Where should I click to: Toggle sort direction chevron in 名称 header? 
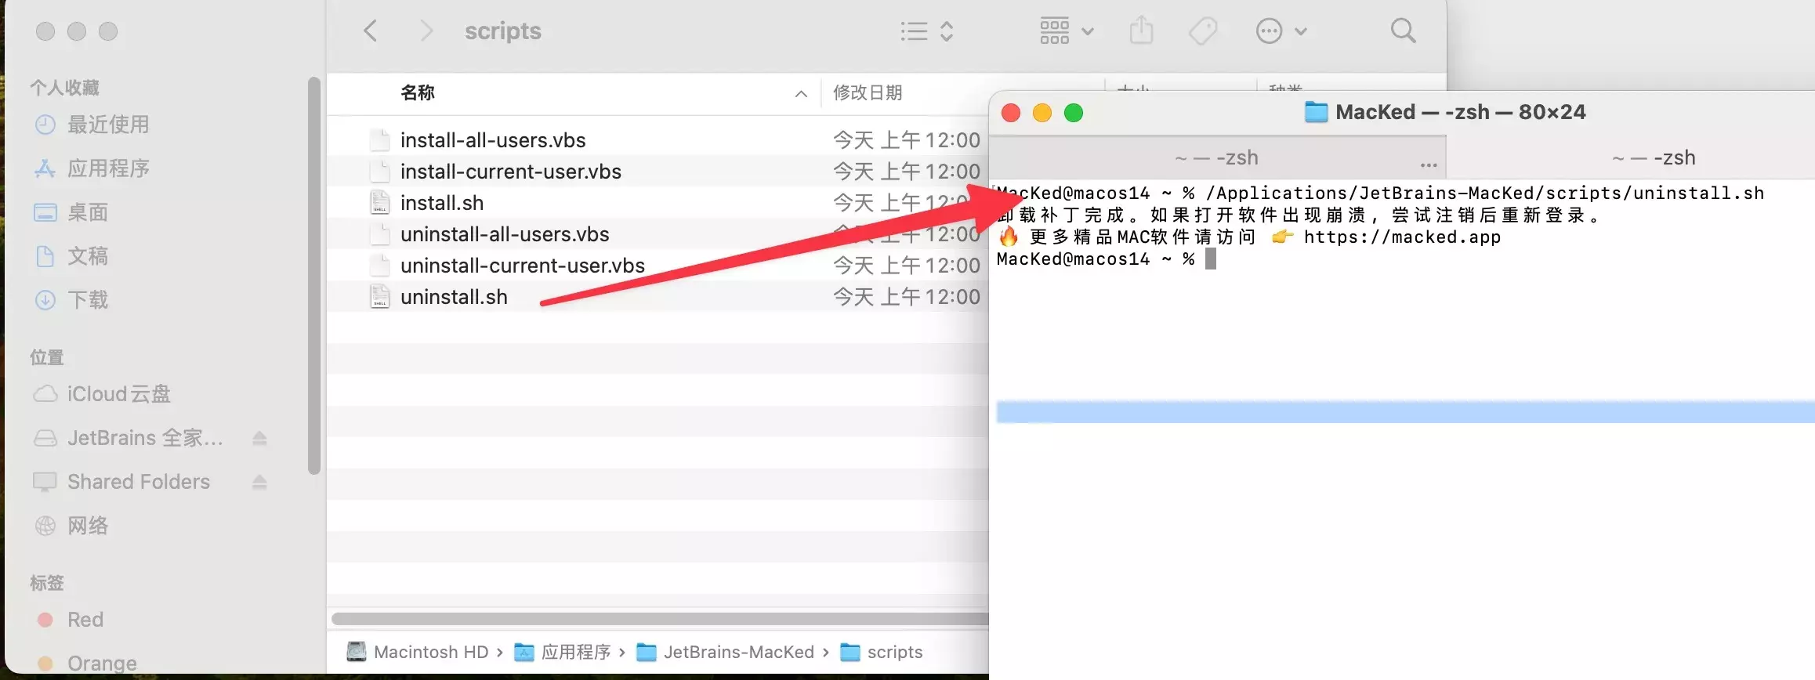(x=801, y=94)
